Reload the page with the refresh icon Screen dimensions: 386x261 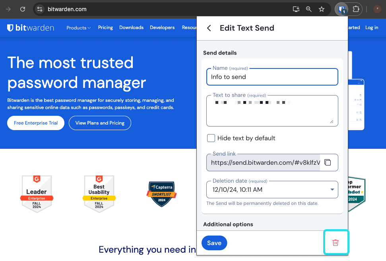pyautogui.click(x=23, y=10)
